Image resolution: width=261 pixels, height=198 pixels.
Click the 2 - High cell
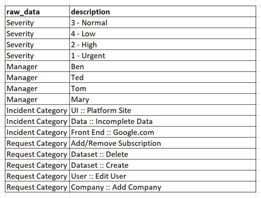coord(163,44)
